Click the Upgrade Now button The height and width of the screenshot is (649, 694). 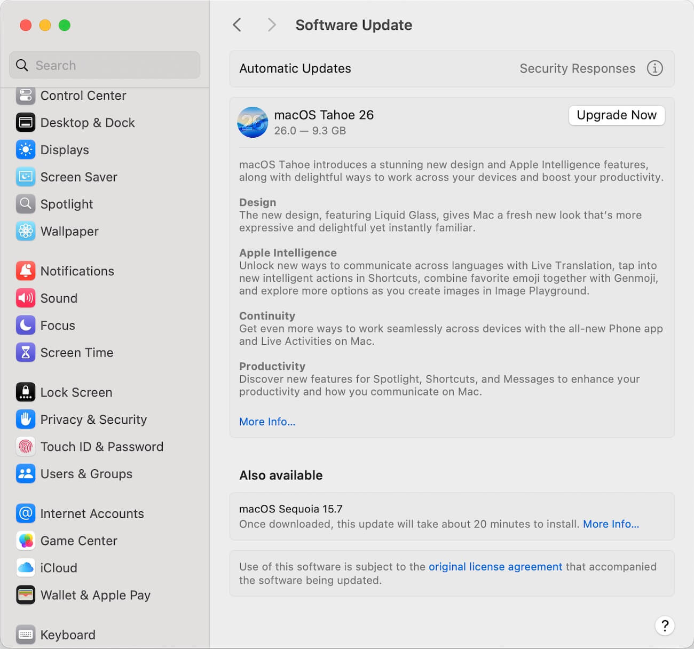[x=616, y=115]
